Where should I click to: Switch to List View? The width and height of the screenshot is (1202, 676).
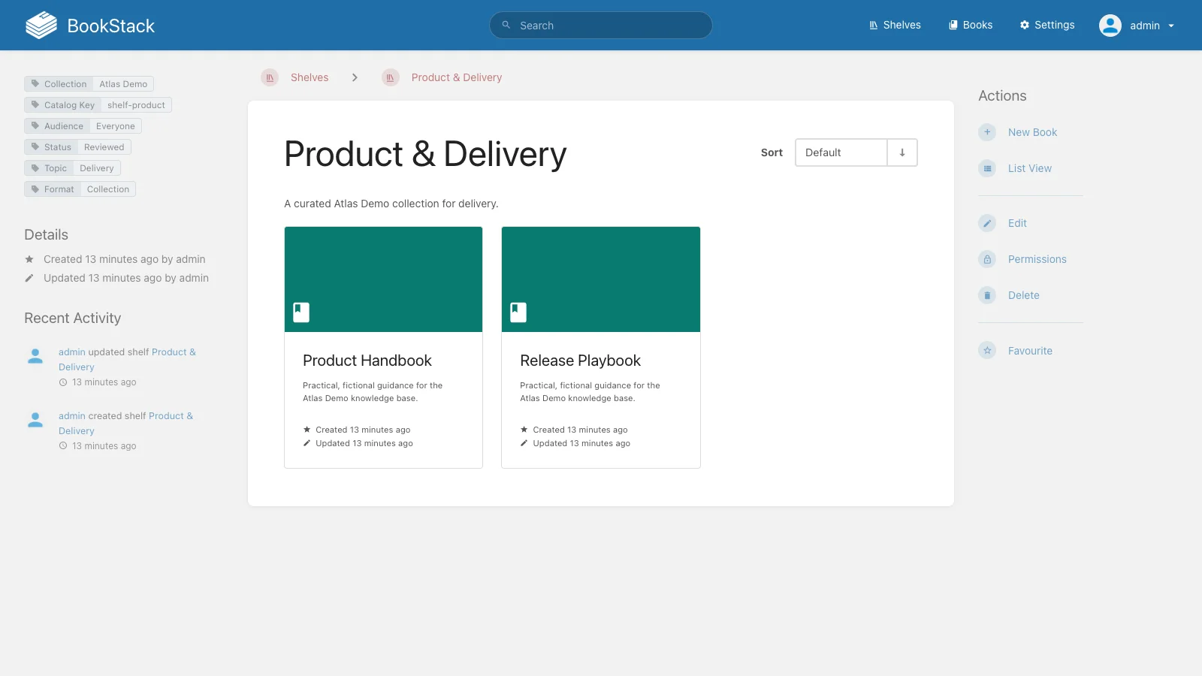(1030, 168)
